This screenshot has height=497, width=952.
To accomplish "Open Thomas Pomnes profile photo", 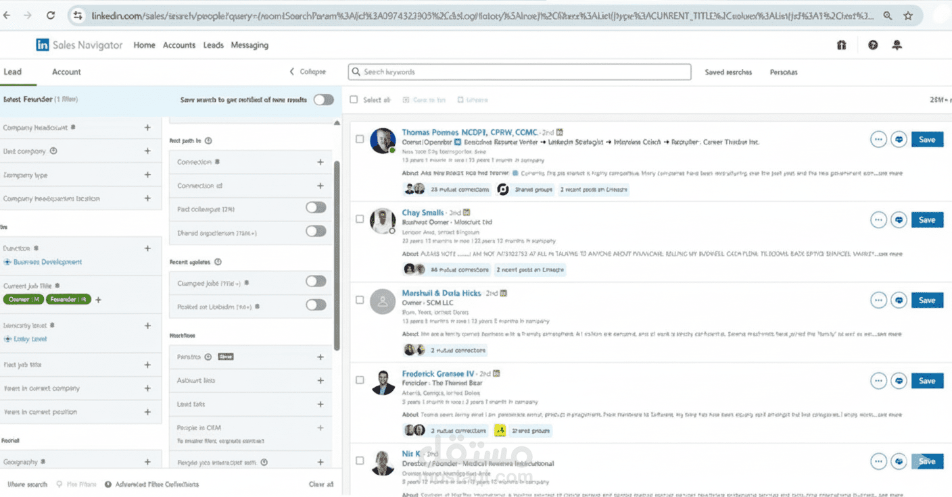I will click(x=383, y=140).
